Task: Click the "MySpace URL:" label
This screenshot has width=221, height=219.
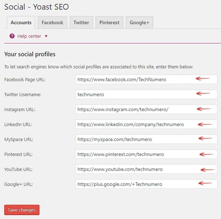Action: coord(19,140)
